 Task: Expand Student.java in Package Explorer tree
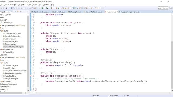pyautogui.click(x=2, y=52)
